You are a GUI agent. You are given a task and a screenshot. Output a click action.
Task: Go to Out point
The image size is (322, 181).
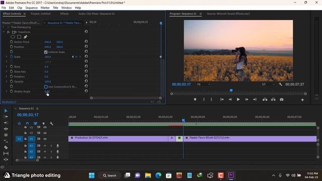(255, 100)
